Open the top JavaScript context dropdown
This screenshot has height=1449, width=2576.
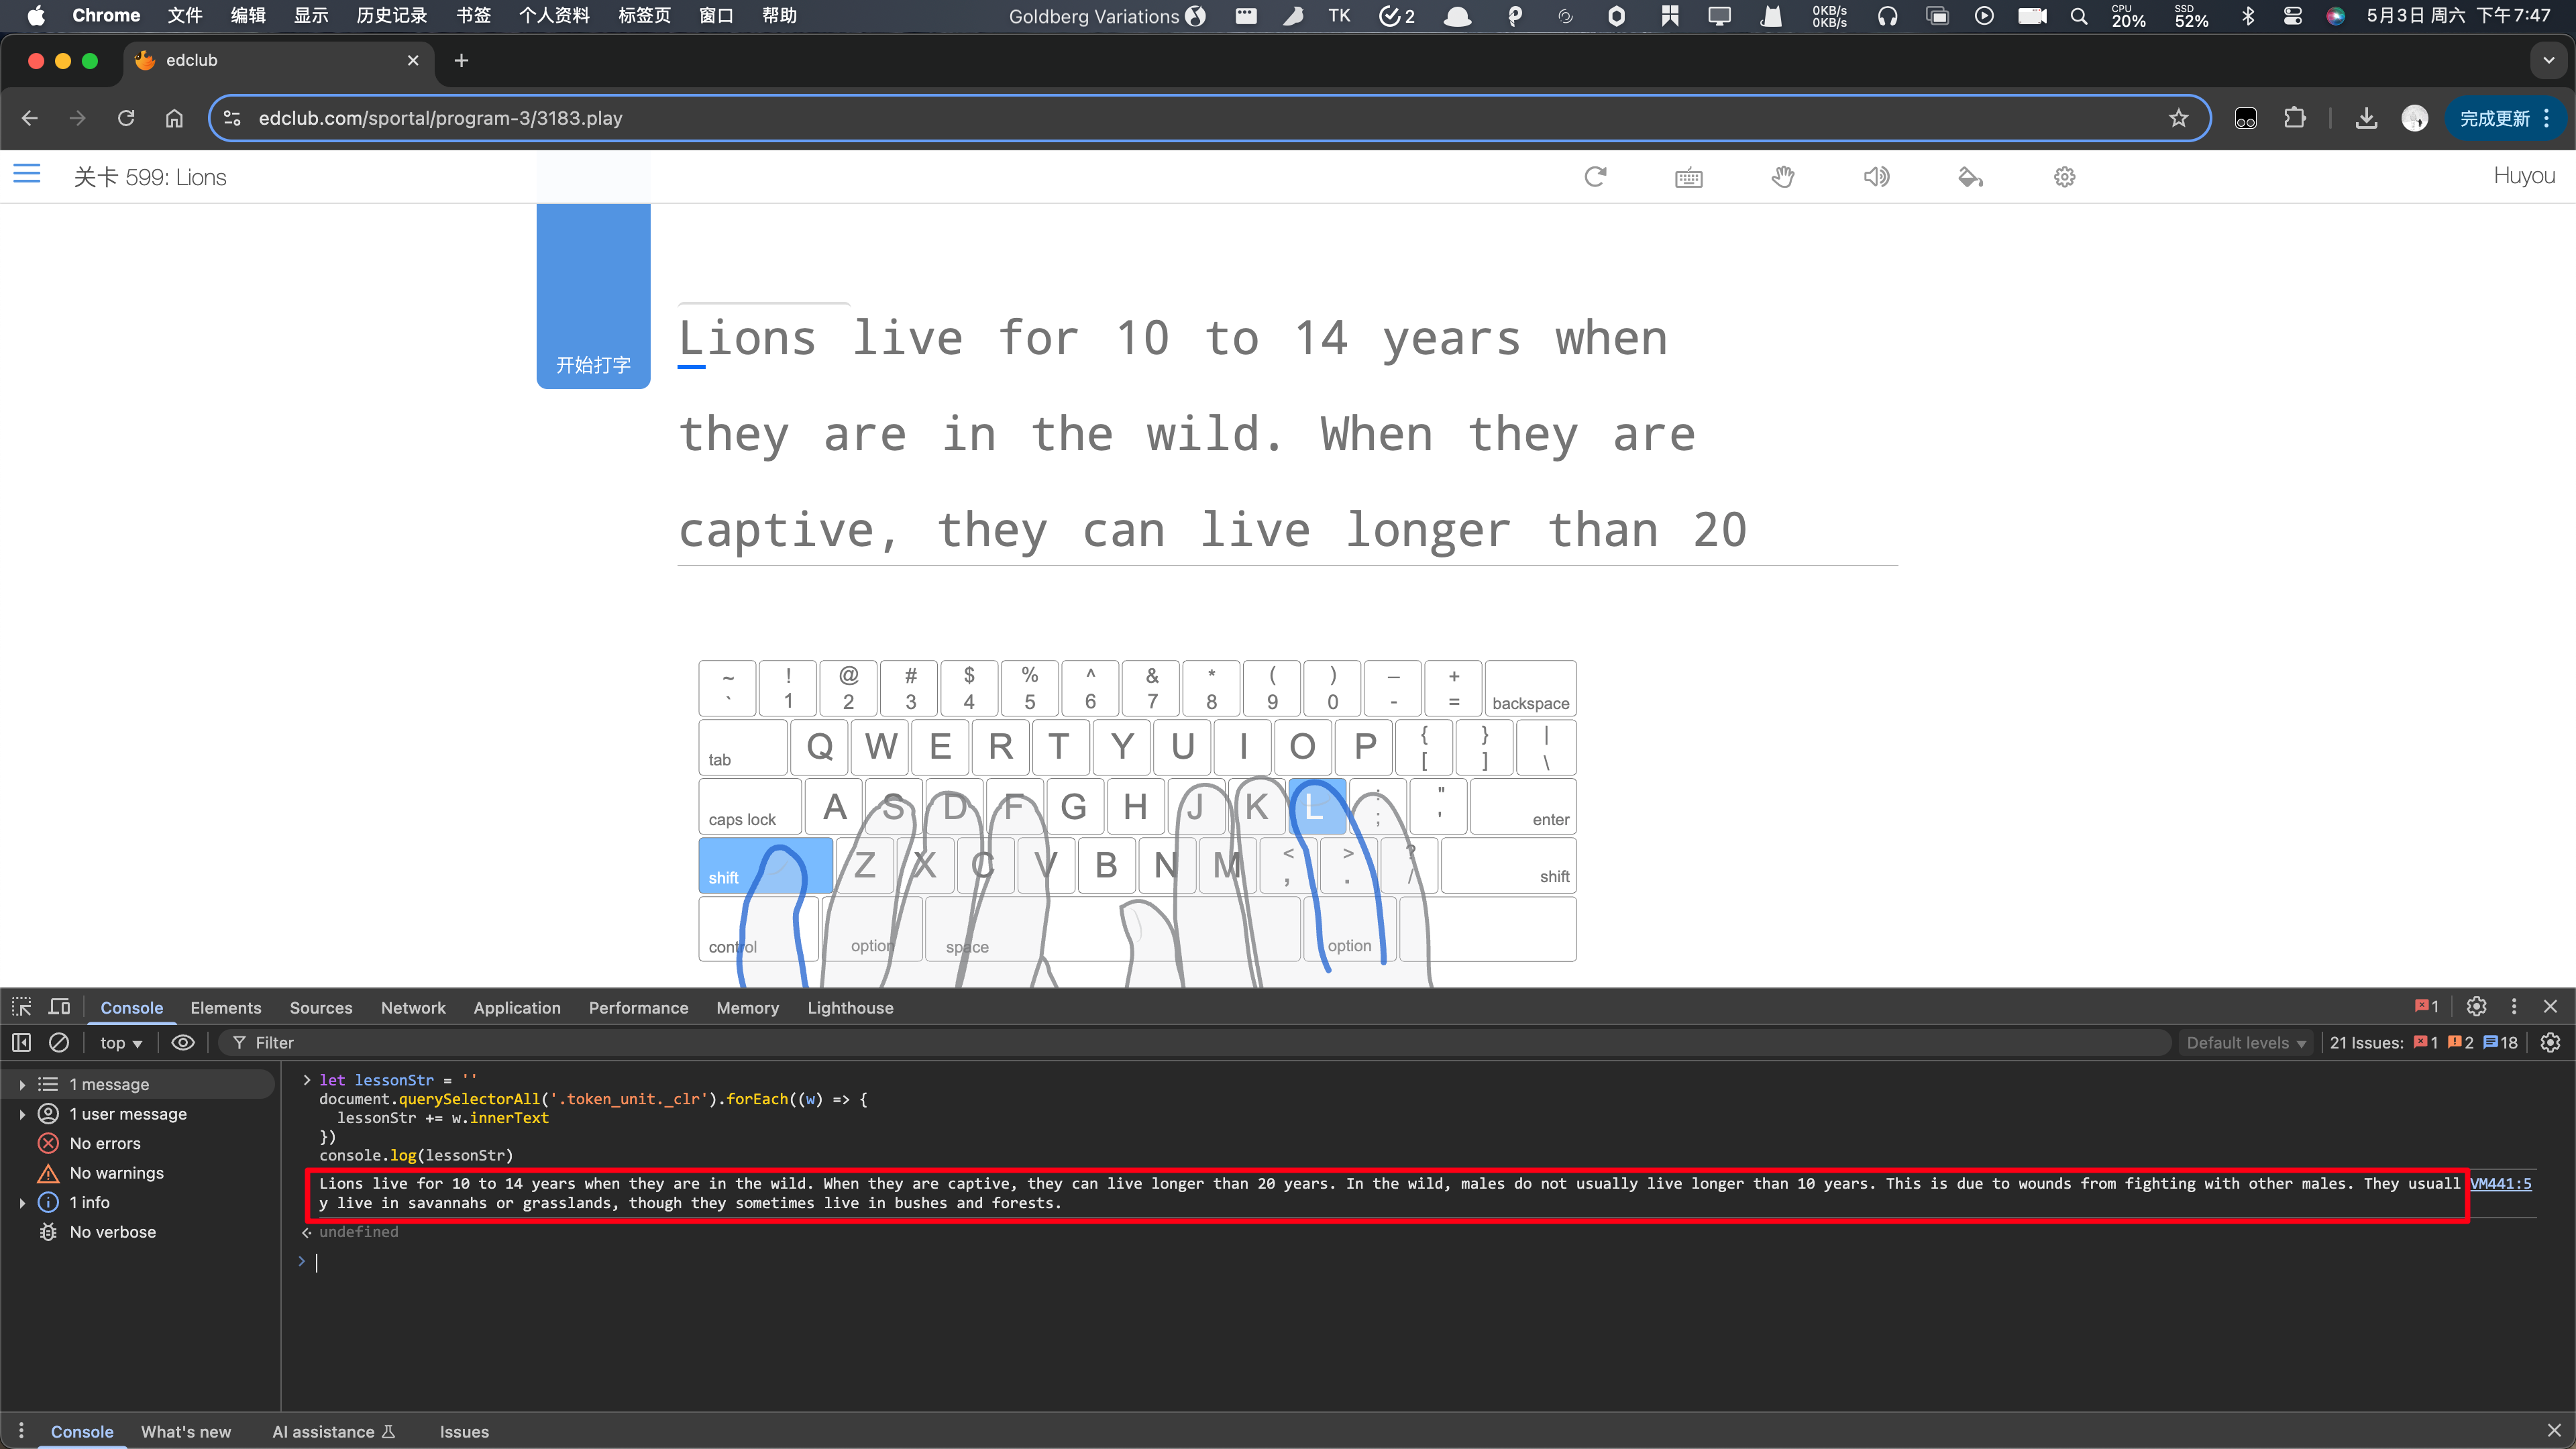click(121, 1043)
